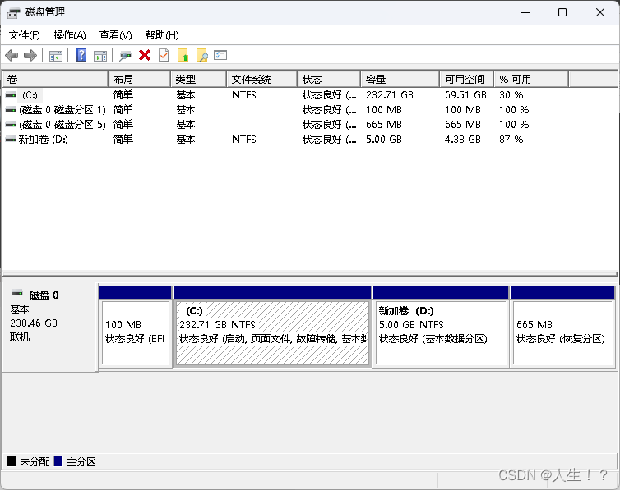
Task: Open the 帮助(H) menu
Action: (x=162, y=35)
